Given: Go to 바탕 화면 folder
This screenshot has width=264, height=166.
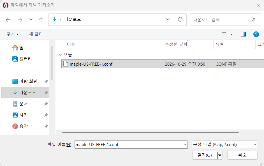Looking at the screenshot, I should point(25,81).
